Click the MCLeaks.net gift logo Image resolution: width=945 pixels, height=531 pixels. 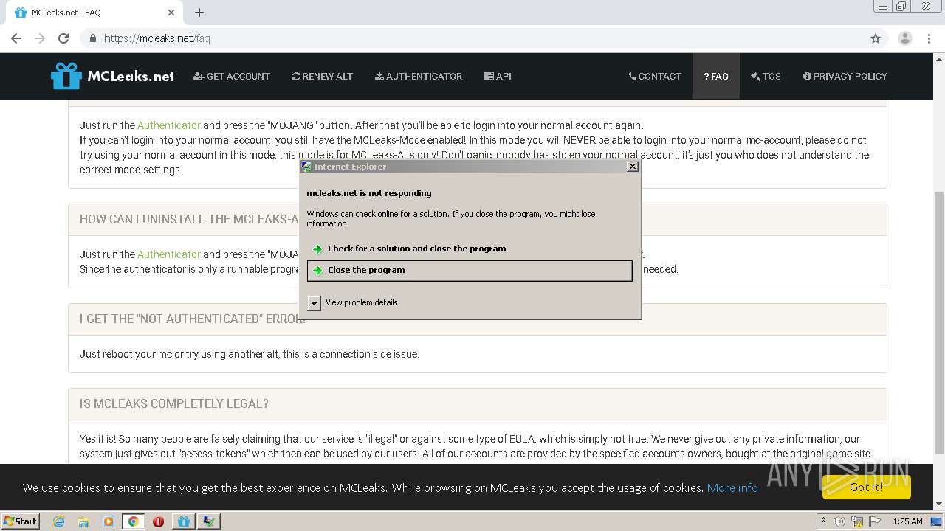pyautogui.click(x=112, y=76)
